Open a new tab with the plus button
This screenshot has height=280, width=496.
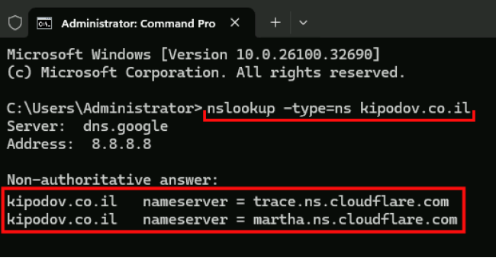(x=275, y=23)
